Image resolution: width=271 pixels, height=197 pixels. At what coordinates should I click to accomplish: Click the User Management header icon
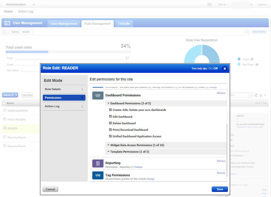point(7,22)
